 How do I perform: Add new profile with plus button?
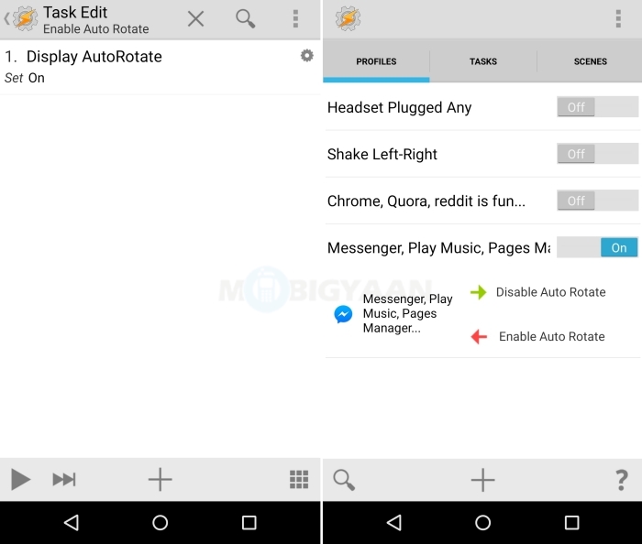pos(482,480)
